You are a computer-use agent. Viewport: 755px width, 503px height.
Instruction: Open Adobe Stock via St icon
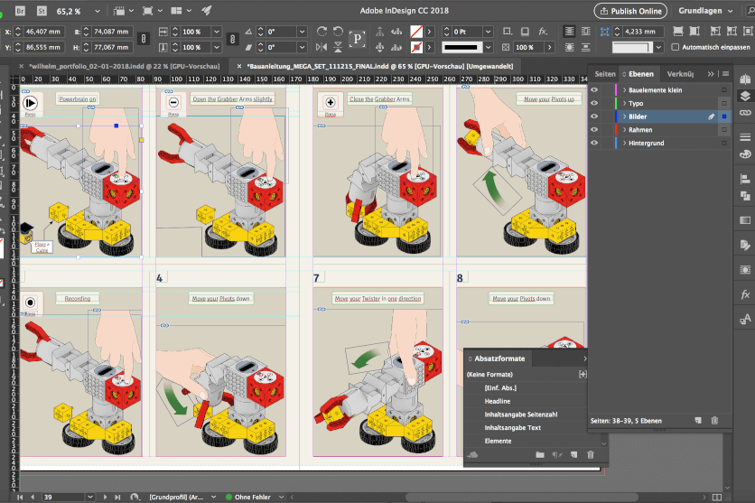[42, 11]
